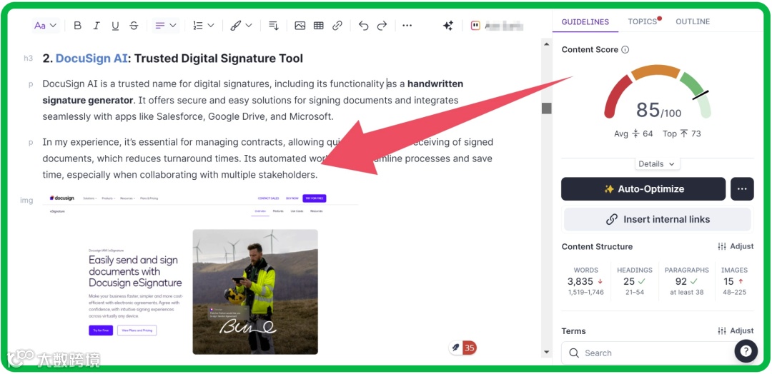Click the editor scrollbar down arrow
Image resolution: width=772 pixels, height=374 pixels.
(x=546, y=353)
